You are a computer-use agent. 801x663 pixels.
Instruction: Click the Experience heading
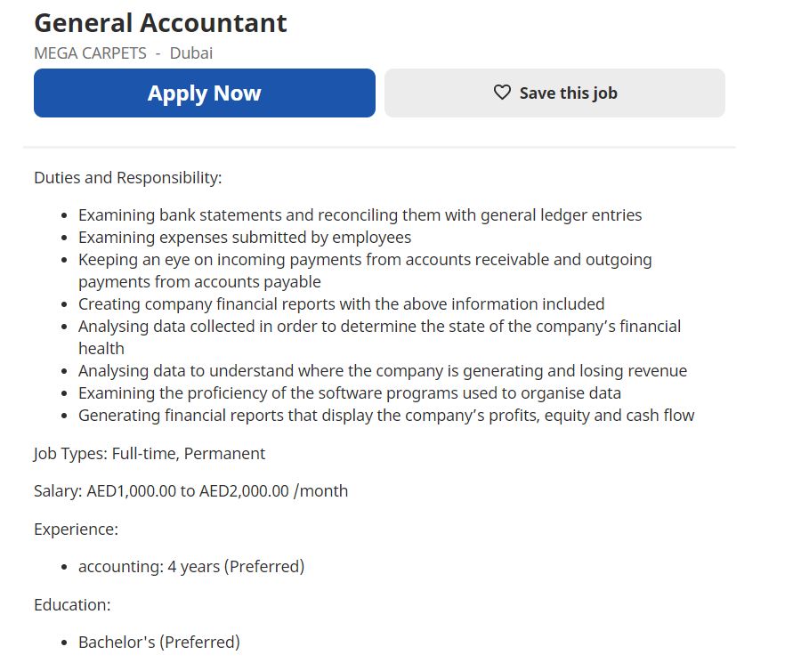point(76,529)
